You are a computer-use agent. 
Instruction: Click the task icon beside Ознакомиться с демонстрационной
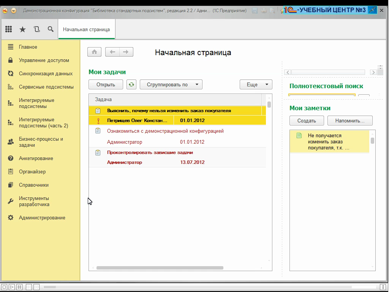pyautogui.click(x=98, y=131)
